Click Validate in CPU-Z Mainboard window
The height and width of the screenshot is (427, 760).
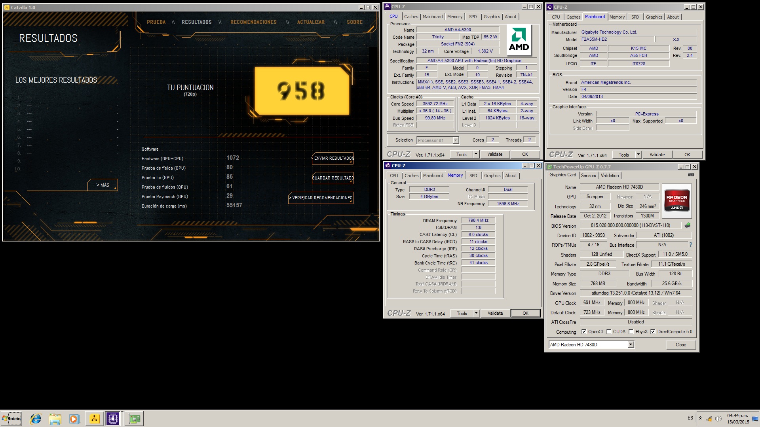pos(657,155)
